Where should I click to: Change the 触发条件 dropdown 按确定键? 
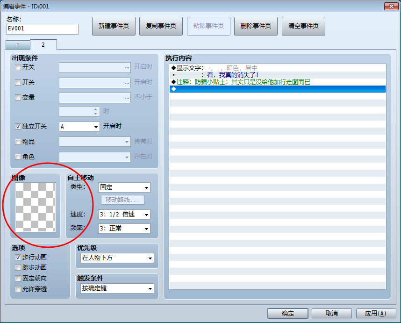pos(117,288)
